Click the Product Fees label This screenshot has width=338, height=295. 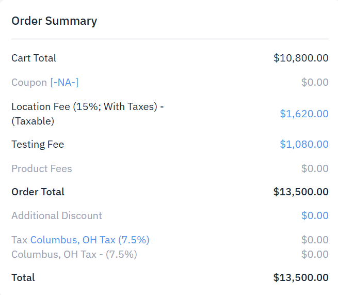(x=42, y=168)
